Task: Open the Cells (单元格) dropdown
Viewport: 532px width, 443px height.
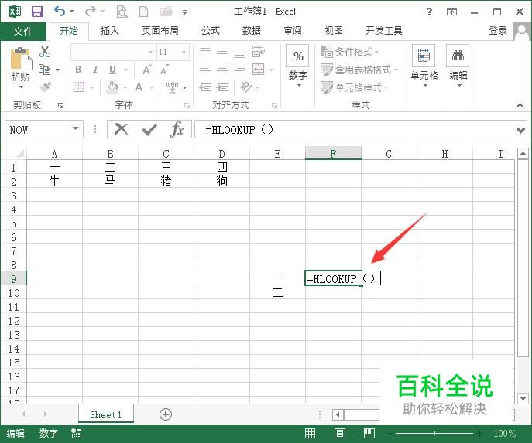Action: 424,66
